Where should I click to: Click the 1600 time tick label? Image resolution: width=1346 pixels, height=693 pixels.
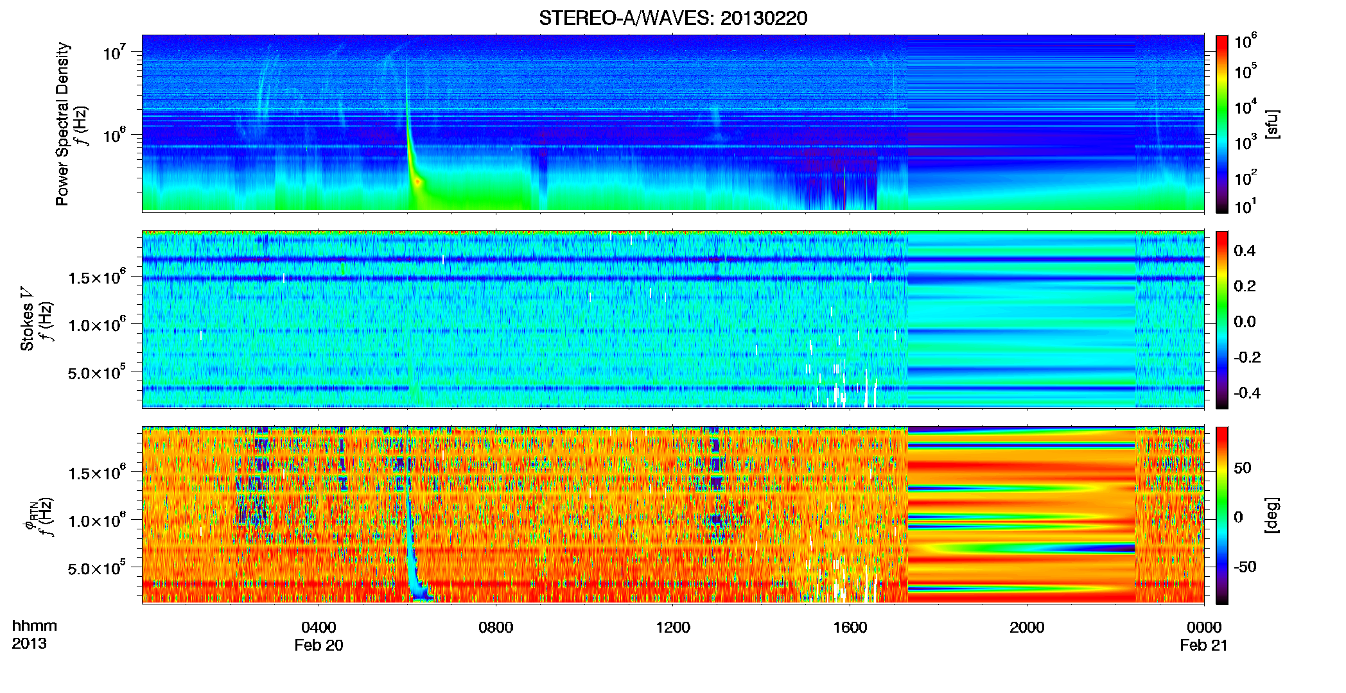(850, 627)
